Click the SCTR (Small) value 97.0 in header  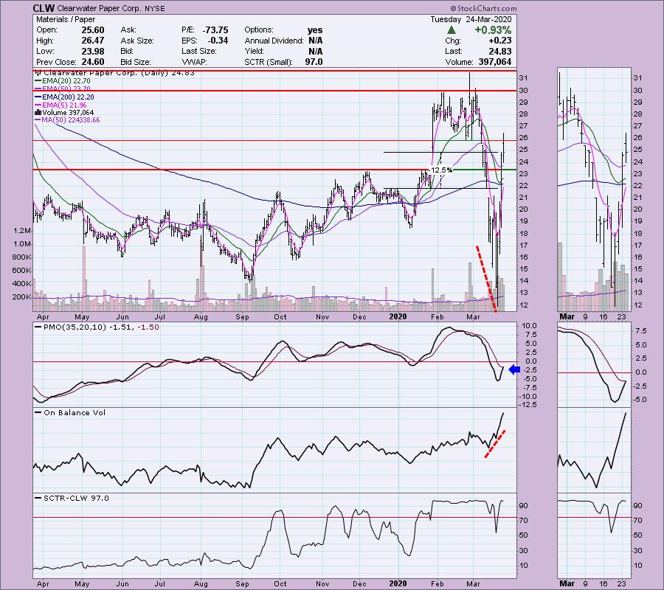point(314,62)
